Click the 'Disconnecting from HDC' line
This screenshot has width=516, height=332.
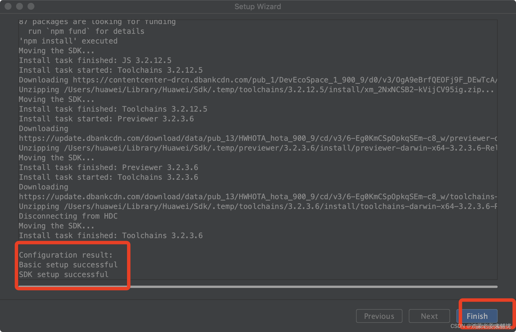(x=68, y=216)
